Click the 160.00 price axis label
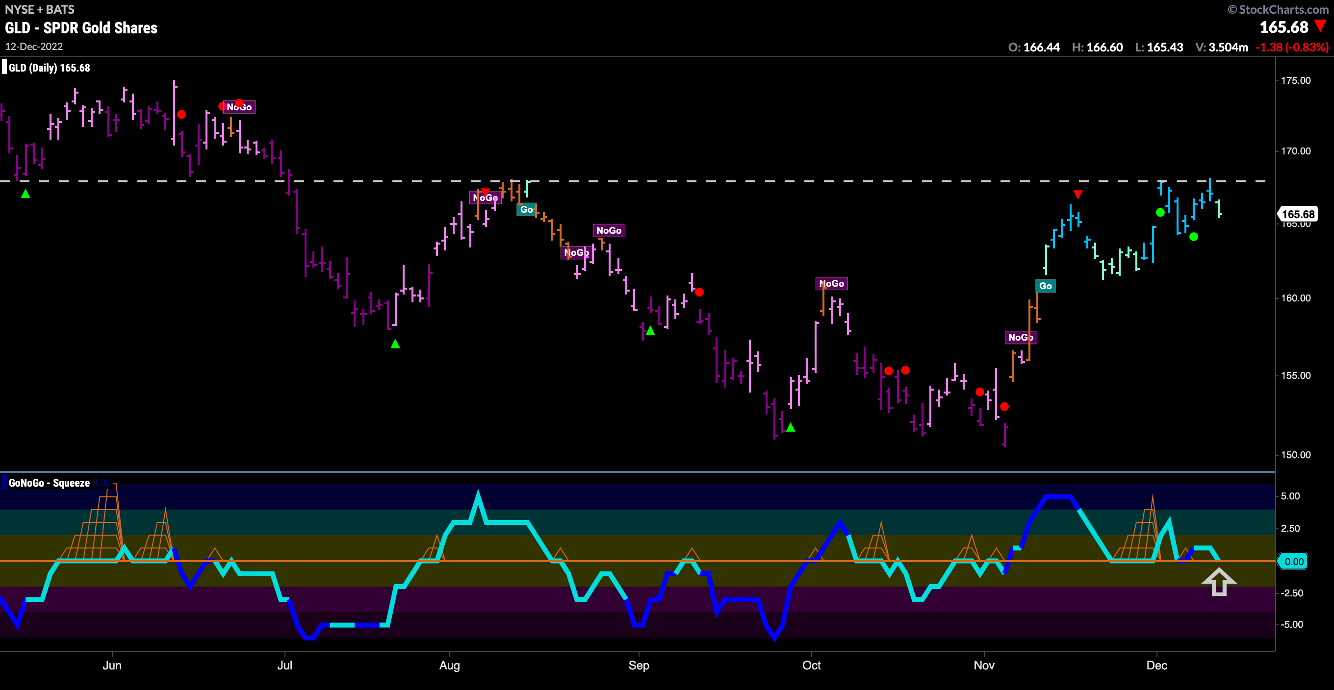This screenshot has height=690, width=1334. [x=1296, y=298]
